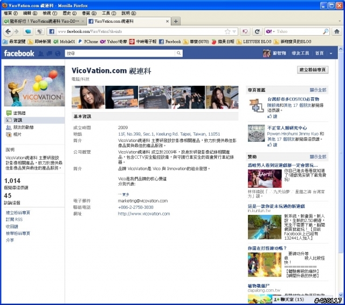345x305 pixels.
Task: Open the Facebook bookmark in bookmarks bar
Action: 170,42
